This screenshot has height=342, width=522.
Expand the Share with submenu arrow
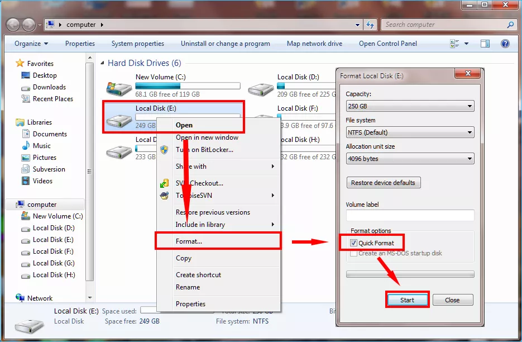[x=273, y=167]
